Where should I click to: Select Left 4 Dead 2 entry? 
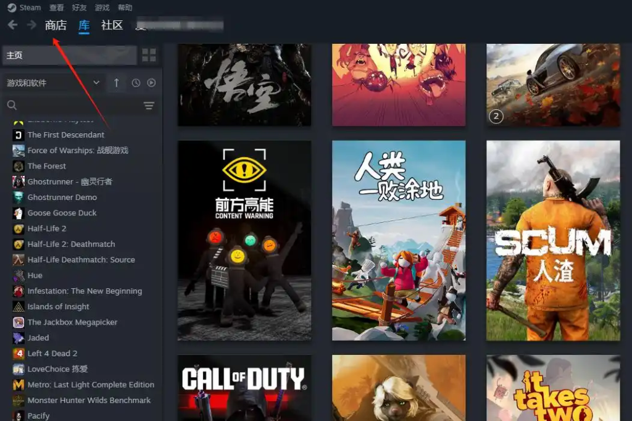tap(52, 354)
